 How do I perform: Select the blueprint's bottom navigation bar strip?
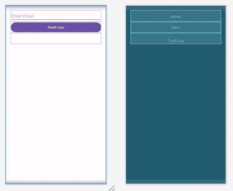tap(175, 181)
